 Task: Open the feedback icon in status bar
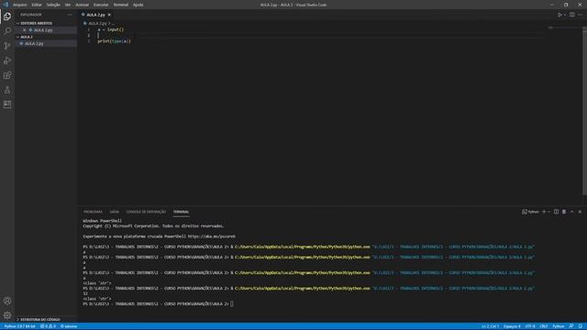tap(571, 326)
